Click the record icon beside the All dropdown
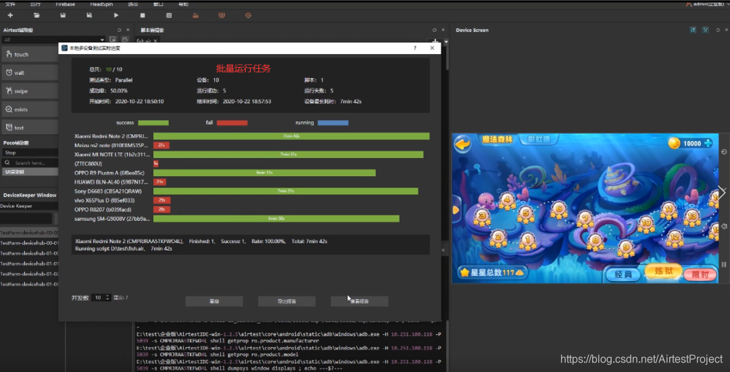This screenshot has width=730, height=372. (113, 40)
